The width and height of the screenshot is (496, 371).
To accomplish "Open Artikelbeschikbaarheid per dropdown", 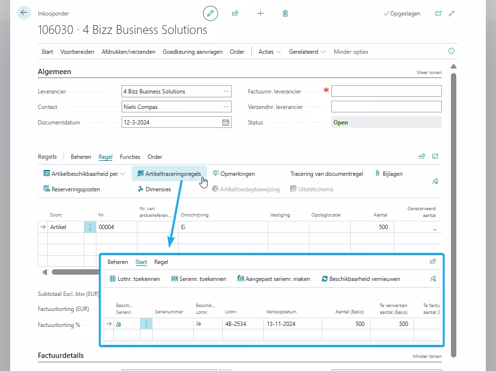I will tap(84, 174).
